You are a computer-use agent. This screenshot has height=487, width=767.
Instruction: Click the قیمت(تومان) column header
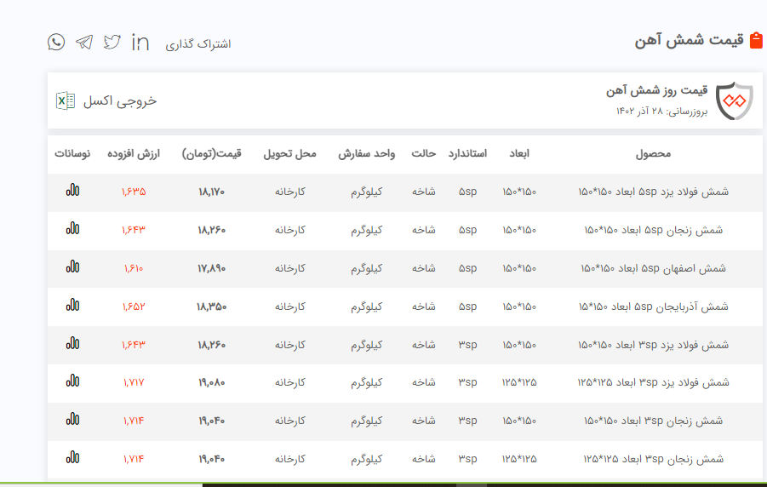pyautogui.click(x=212, y=154)
